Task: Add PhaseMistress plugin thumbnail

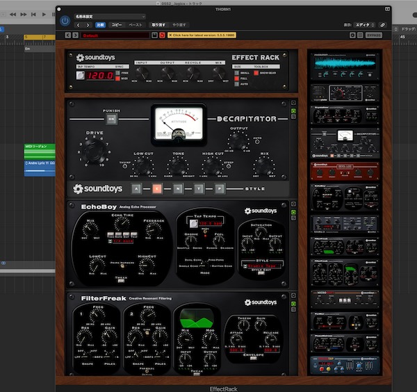Action: [345, 343]
